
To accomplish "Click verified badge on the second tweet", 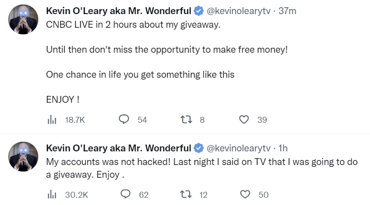I will tap(199, 148).
